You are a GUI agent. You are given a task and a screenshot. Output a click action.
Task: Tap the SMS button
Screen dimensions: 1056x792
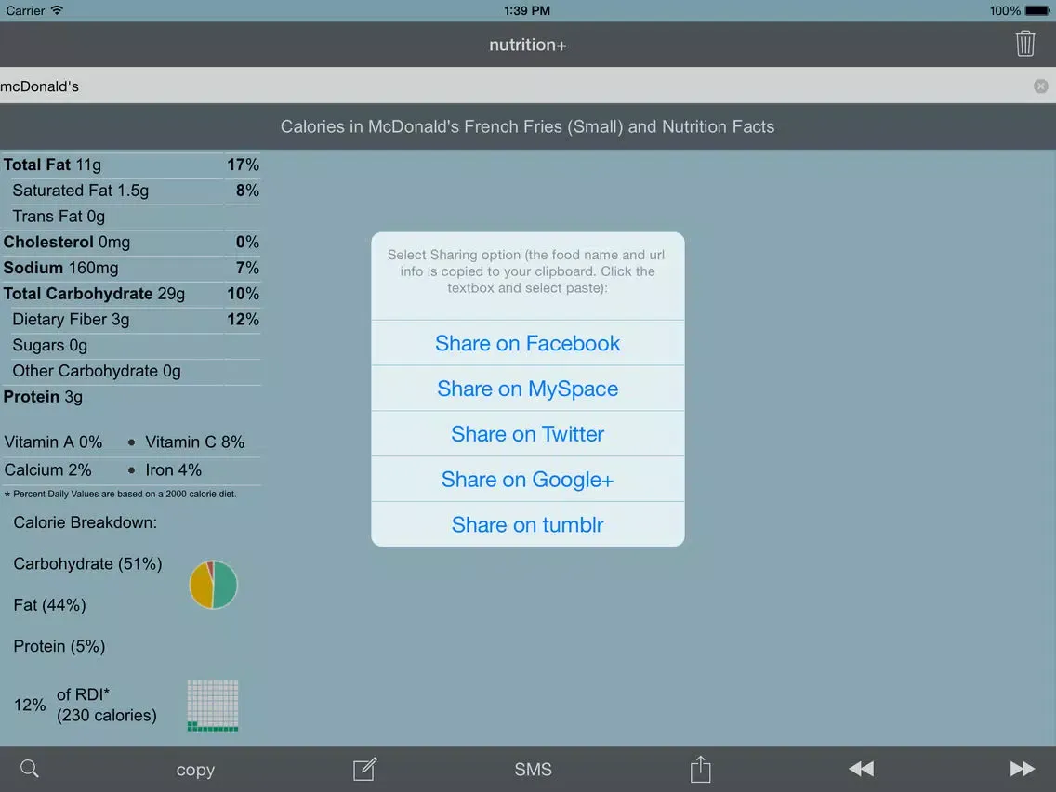point(533,769)
